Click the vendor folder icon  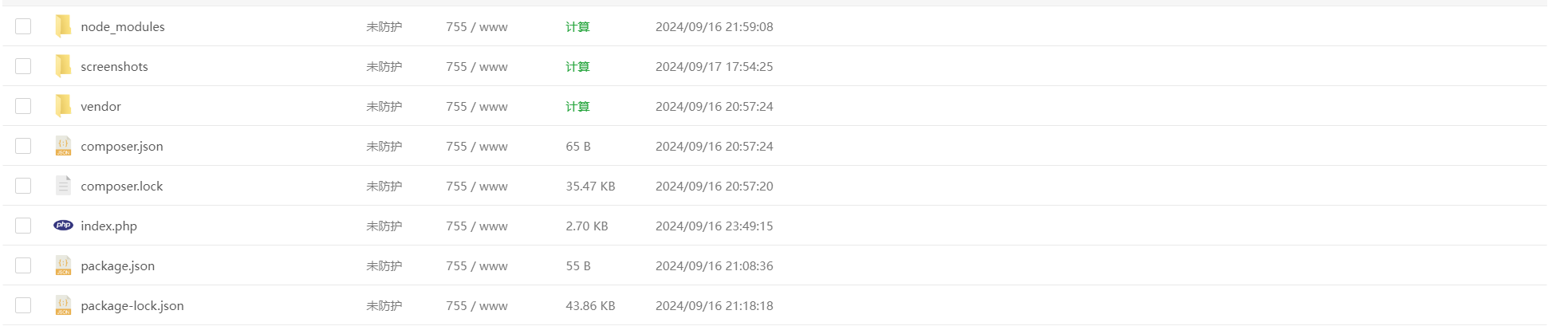pos(63,106)
